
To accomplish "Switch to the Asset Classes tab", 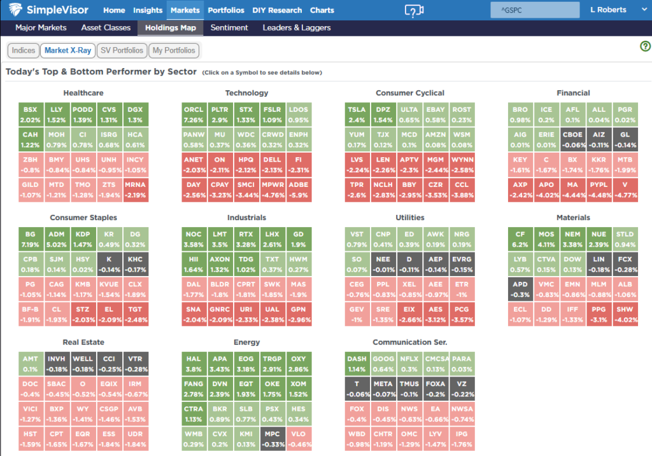I will pos(106,28).
